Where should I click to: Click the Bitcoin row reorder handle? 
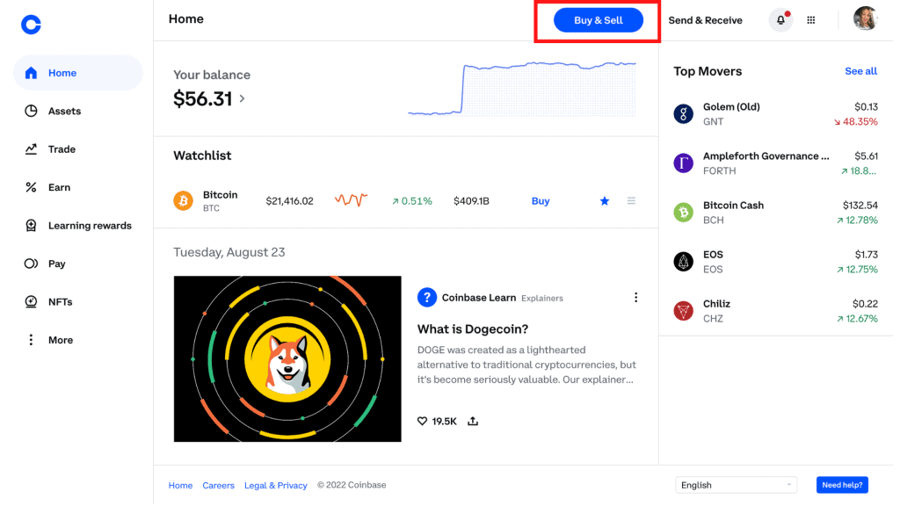[x=631, y=201]
